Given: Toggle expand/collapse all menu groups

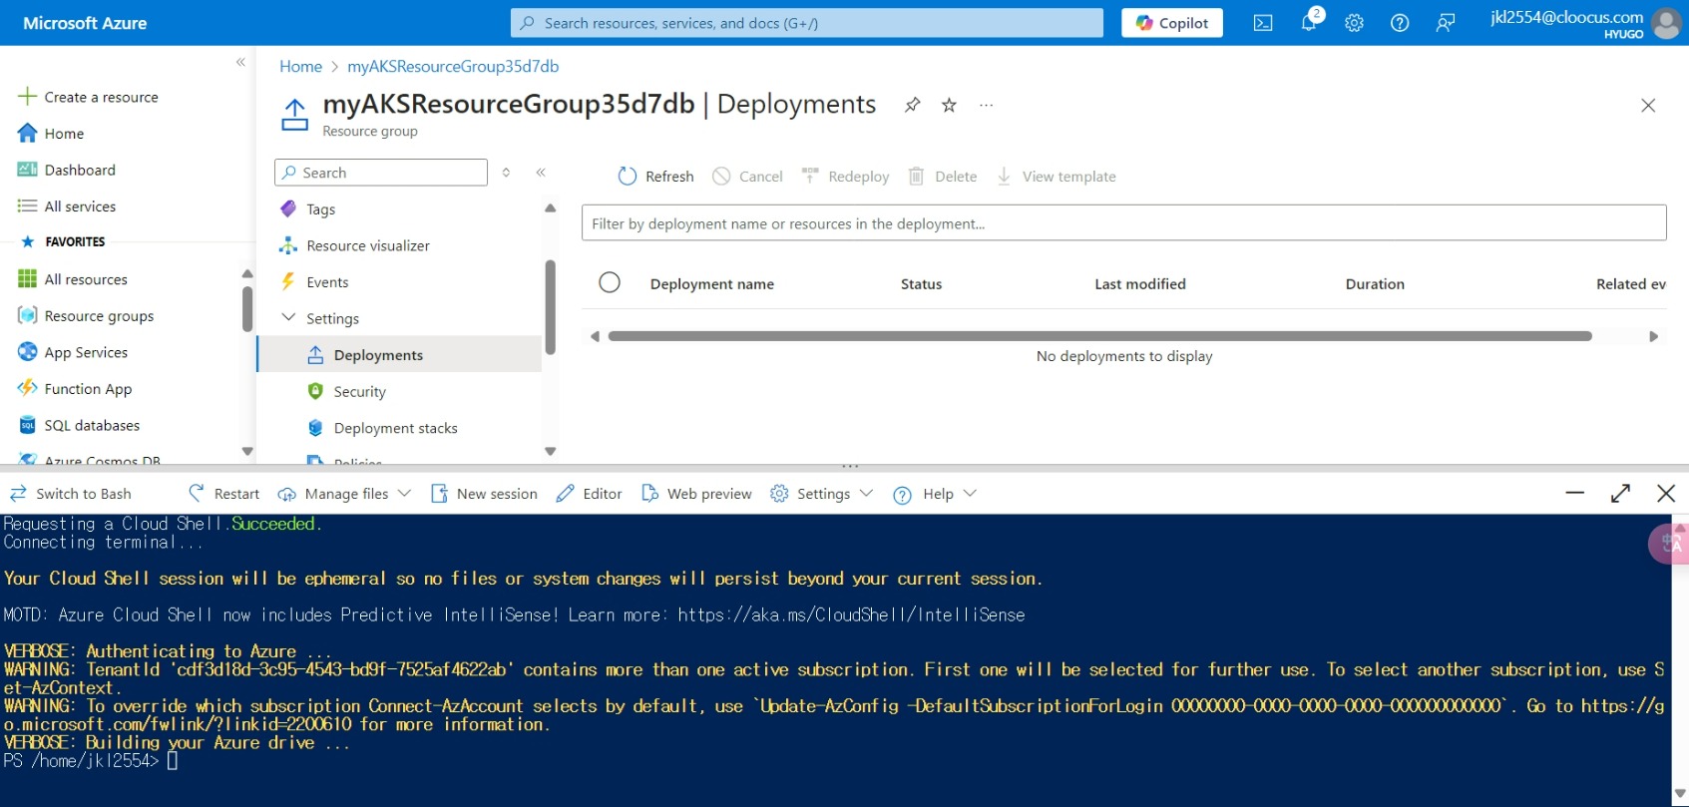Looking at the screenshot, I should tap(506, 173).
